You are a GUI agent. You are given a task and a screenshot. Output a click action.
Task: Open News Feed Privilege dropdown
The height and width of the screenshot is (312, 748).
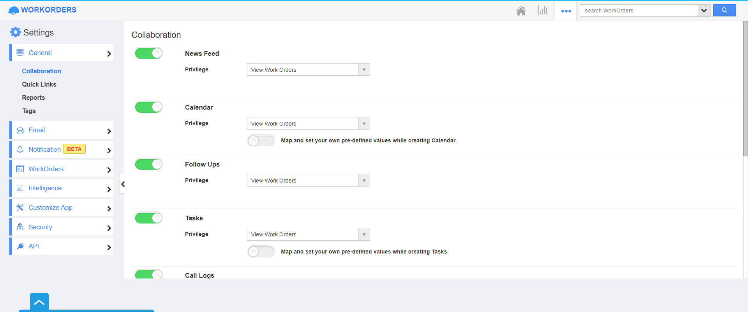[308, 70]
